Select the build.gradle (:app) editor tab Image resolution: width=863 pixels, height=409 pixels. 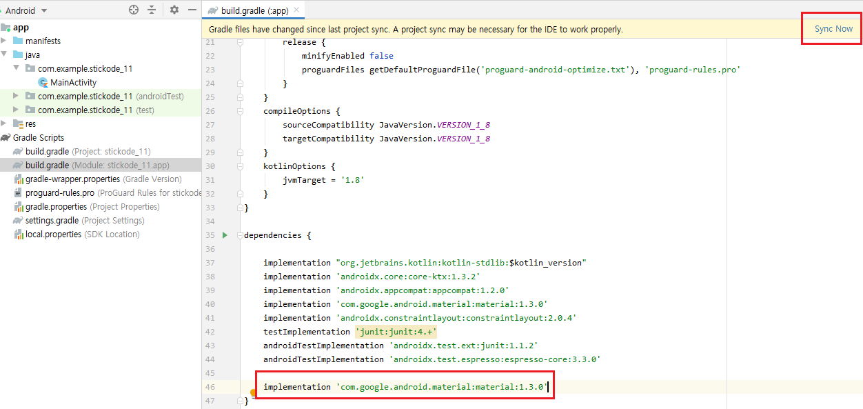[x=254, y=10]
